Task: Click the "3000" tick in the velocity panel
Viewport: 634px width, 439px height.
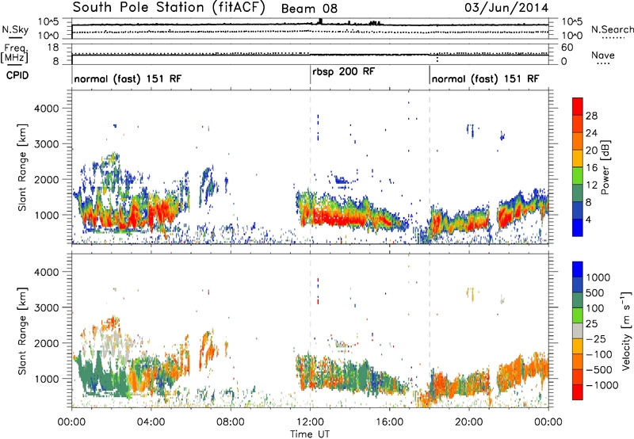Action: point(46,307)
